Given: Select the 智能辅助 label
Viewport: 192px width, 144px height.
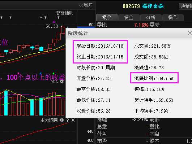Looking at the screenshot, I should 64,13.
